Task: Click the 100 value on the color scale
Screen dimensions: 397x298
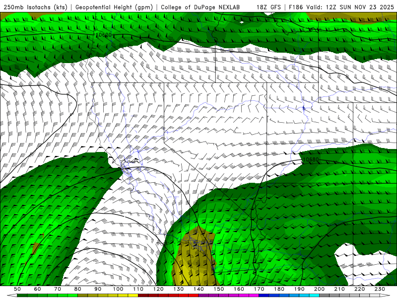Action: click(118, 289)
